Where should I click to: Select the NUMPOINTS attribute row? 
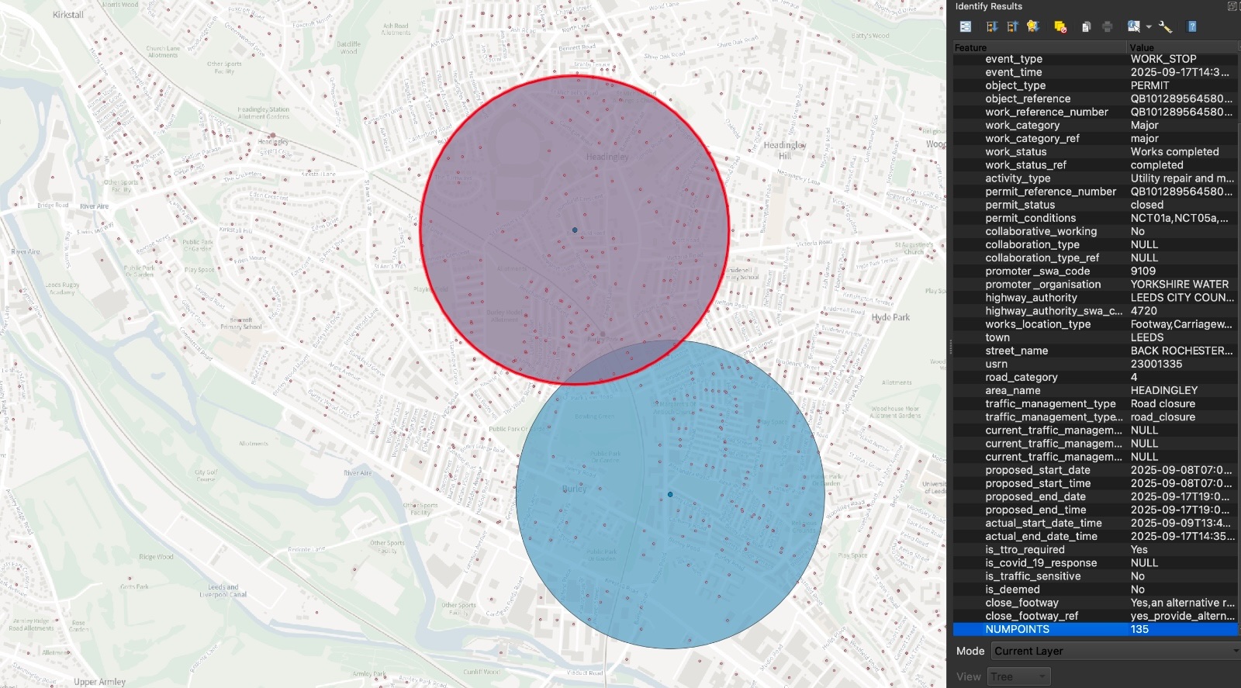1017,629
